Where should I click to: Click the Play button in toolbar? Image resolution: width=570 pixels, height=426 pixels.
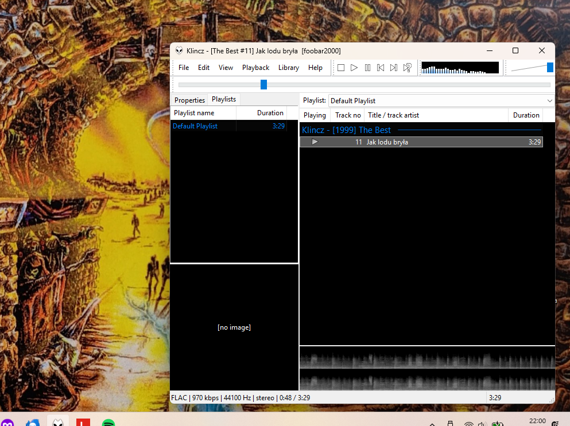pyautogui.click(x=354, y=68)
